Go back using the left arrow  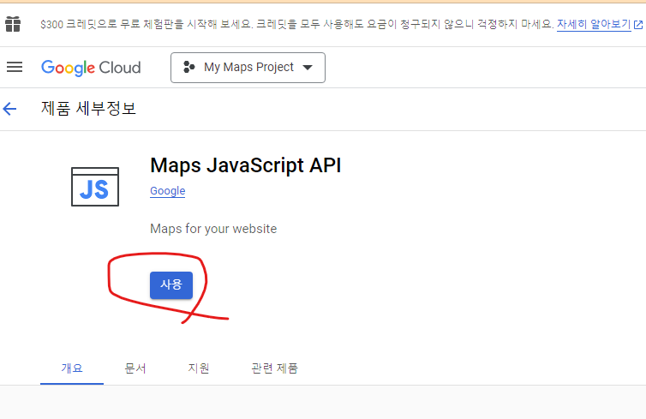9,109
